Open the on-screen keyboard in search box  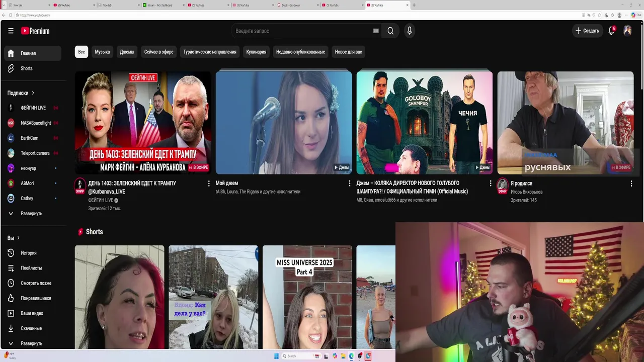pos(376,31)
